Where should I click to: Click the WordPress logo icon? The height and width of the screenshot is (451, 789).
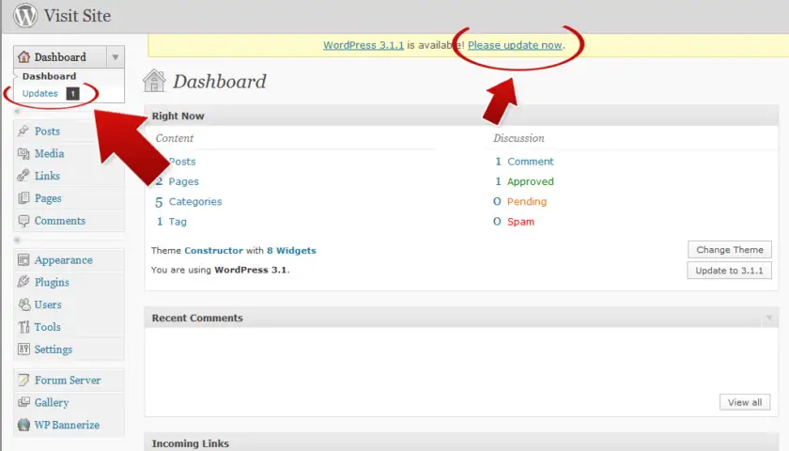pos(25,15)
